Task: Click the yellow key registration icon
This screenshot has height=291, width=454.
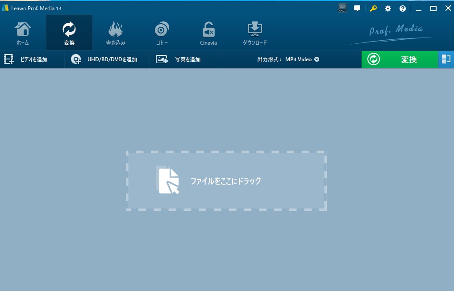Action: [373, 8]
